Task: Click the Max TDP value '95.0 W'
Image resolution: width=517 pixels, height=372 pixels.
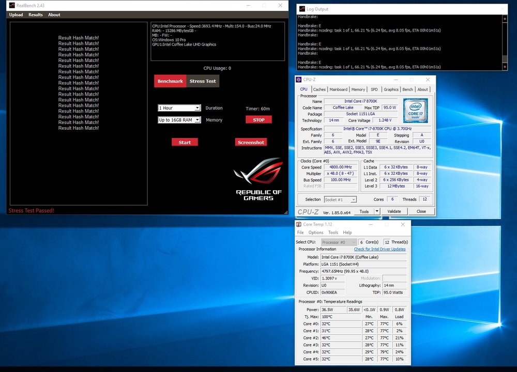Action: pyautogui.click(x=390, y=107)
